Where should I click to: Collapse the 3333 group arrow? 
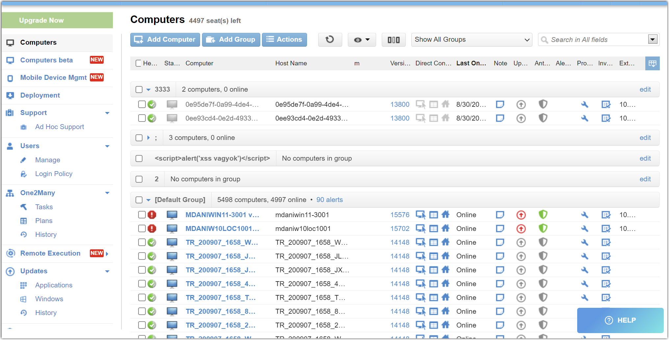tap(148, 89)
